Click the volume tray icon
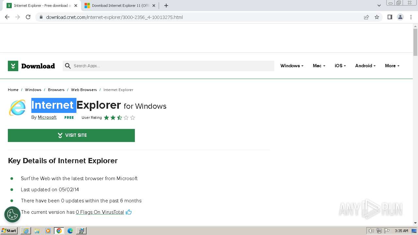The image size is (418, 235). pyautogui.click(x=371, y=231)
